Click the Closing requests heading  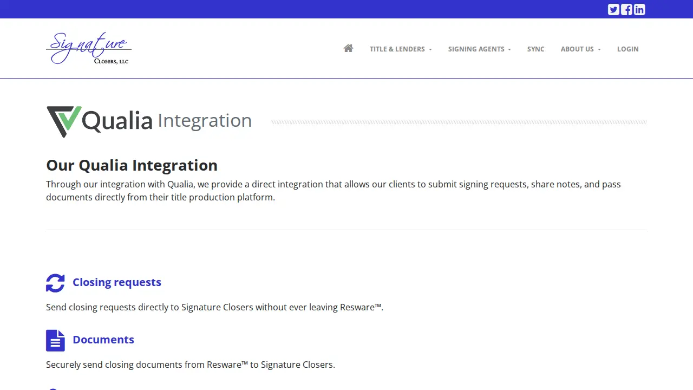pos(117,282)
